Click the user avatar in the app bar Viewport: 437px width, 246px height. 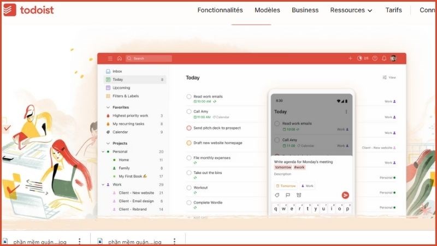pyautogui.click(x=393, y=58)
